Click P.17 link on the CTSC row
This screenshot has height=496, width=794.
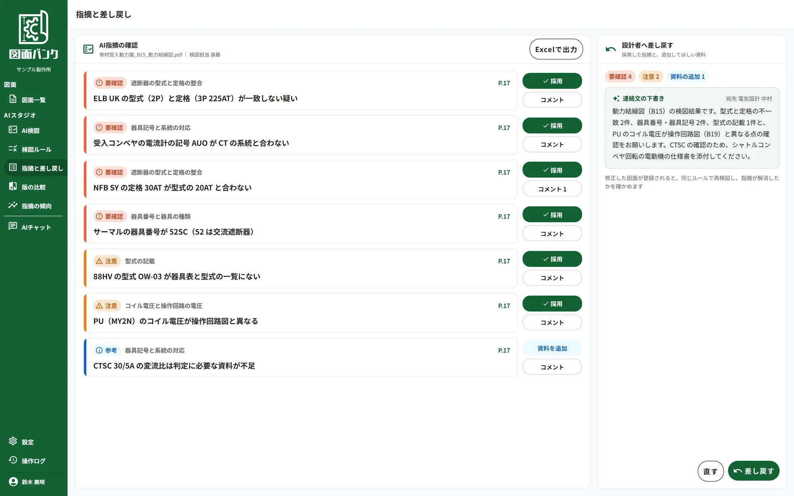point(504,351)
